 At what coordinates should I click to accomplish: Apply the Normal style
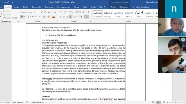pyautogui.click(x=98, y=14)
